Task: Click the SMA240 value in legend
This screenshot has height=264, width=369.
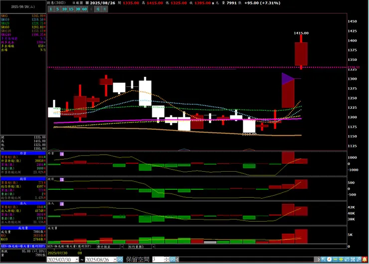Action: pyautogui.click(x=38, y=34)
